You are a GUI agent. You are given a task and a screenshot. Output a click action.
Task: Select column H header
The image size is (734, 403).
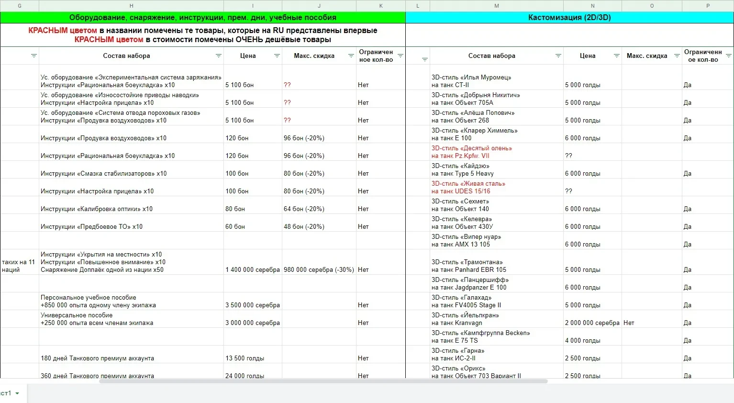tap(131, 6)
